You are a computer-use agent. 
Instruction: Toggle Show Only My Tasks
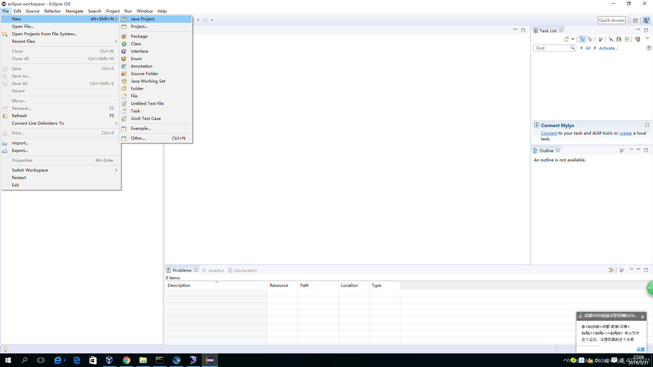tap(619, 39)
